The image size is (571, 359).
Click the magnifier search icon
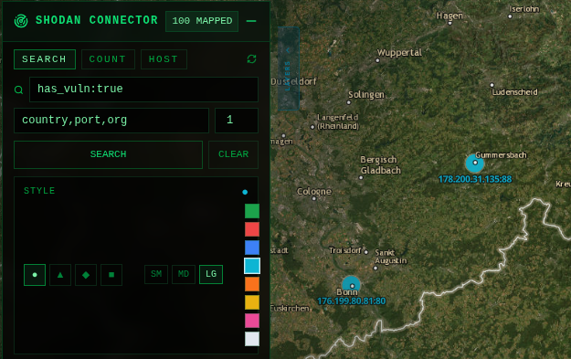click(18, 90)
